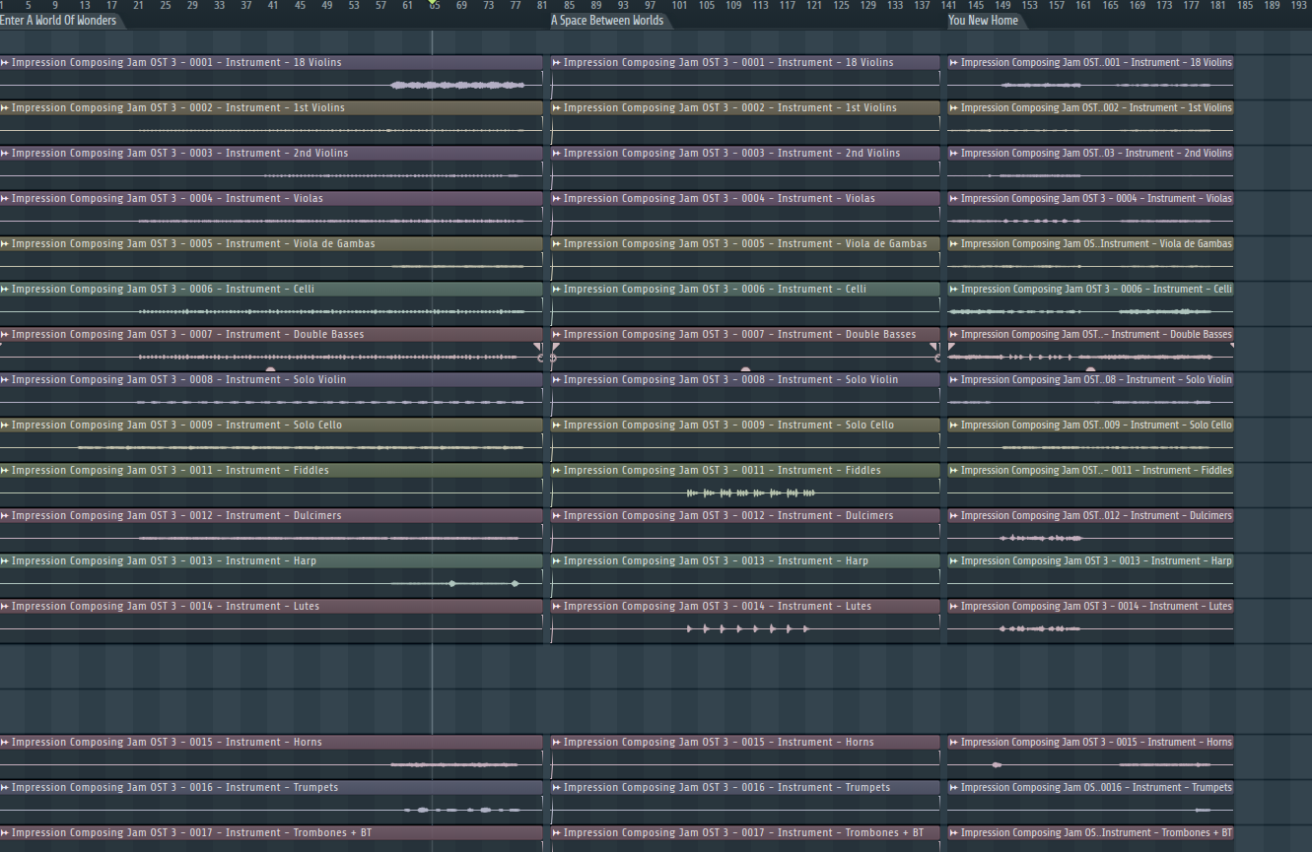This screenshot has height=852, width=1312.
Task: Open 18 Violins clip menu under You New Home
Action: coord(954,63)
